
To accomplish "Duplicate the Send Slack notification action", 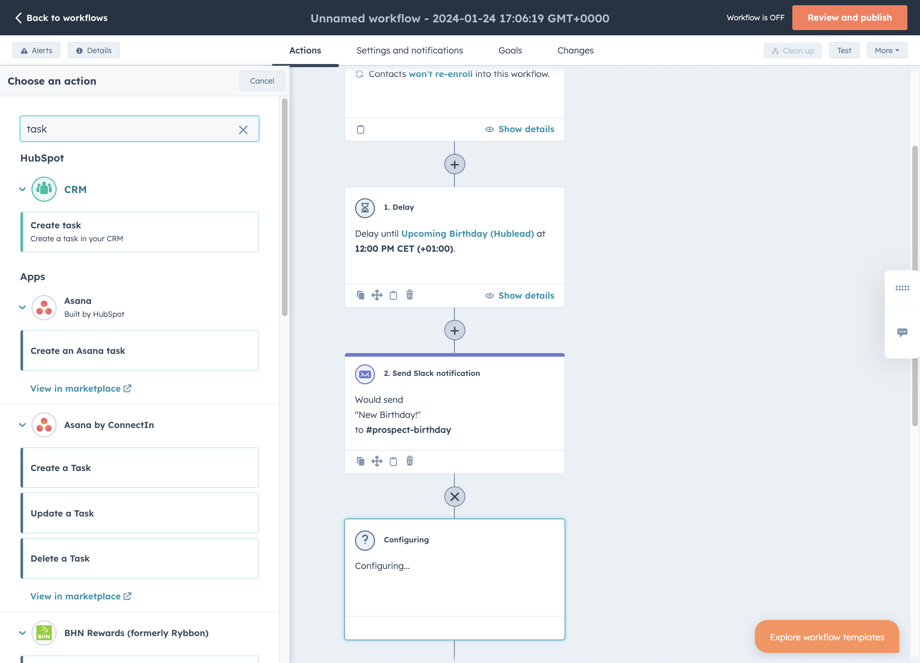I will 361,462.
